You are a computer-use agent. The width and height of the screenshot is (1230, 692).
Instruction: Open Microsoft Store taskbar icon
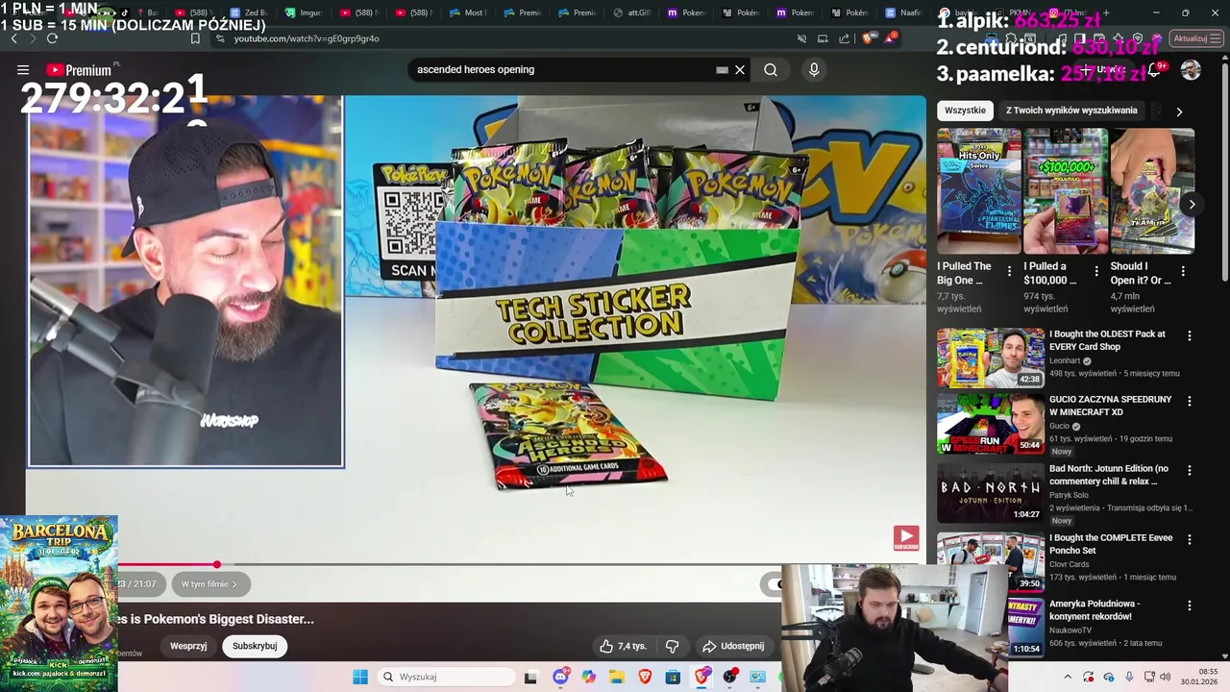(674, 677)
